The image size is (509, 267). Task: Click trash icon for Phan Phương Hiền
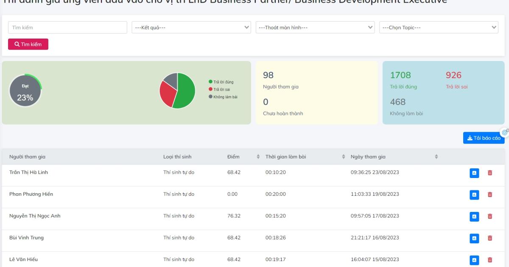click(490, 195)
